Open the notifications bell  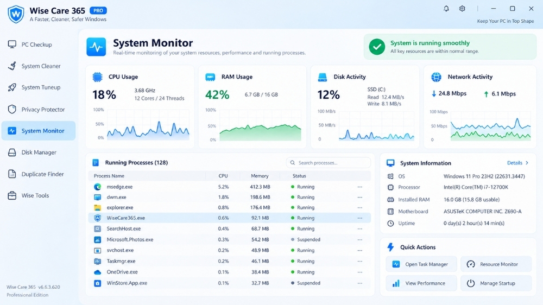coord(446,9)
